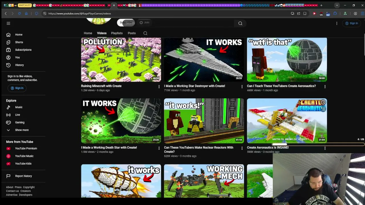Image resolution: width=365 pixels, height=205 pixels.
Task: Open the WATCHLIST tab group label
Action: coord(25,5)
